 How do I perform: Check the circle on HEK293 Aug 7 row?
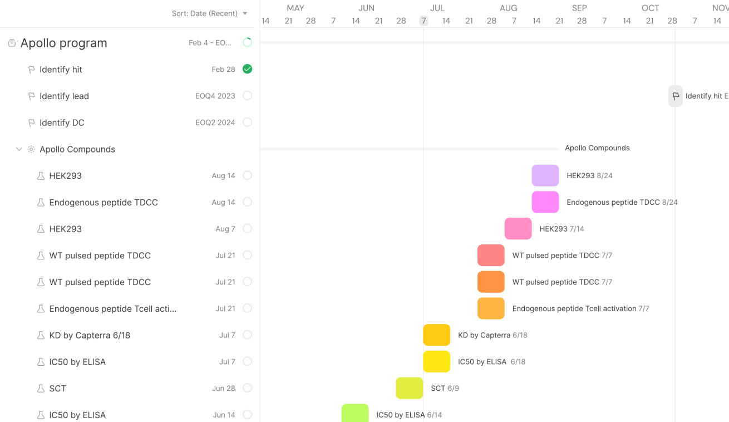point(248,229)
